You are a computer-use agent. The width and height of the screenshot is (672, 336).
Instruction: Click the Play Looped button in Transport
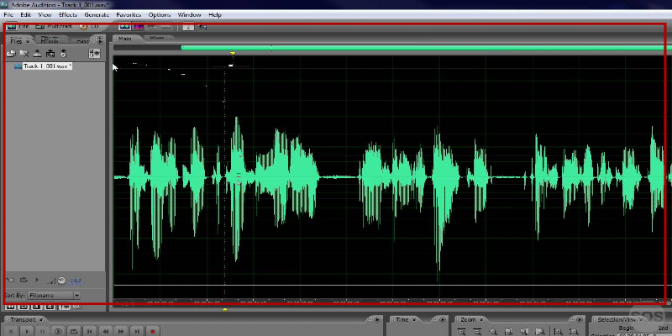coord(74,332)
